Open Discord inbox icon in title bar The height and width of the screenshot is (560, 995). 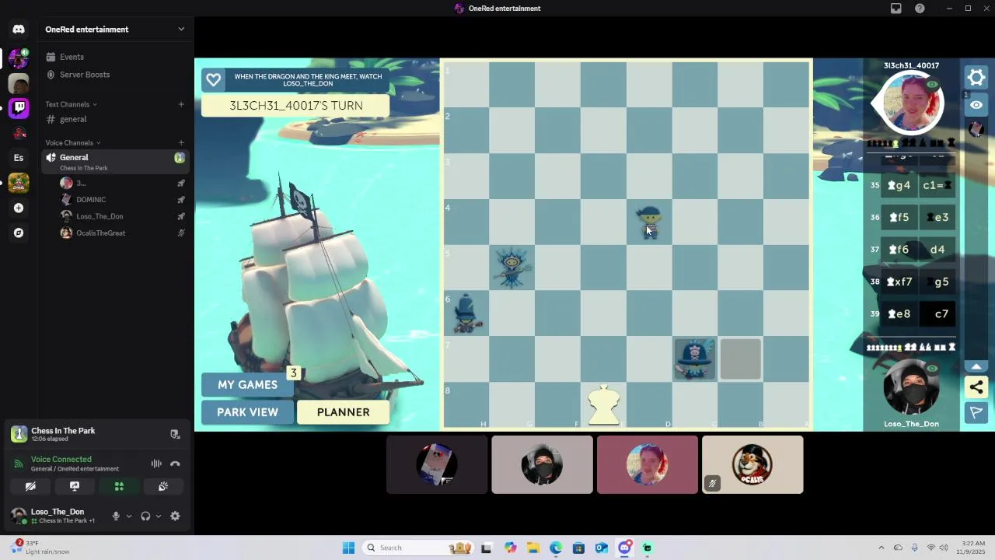[896, 9]
